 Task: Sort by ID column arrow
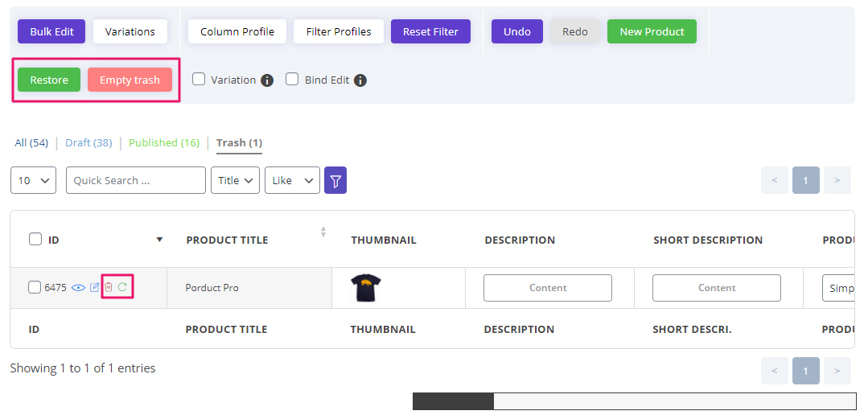pos(160,240)
